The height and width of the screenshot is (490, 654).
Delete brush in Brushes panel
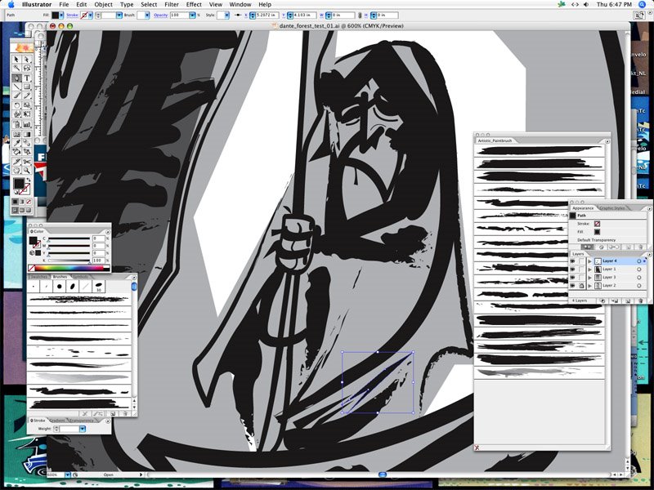coord(125,414)
